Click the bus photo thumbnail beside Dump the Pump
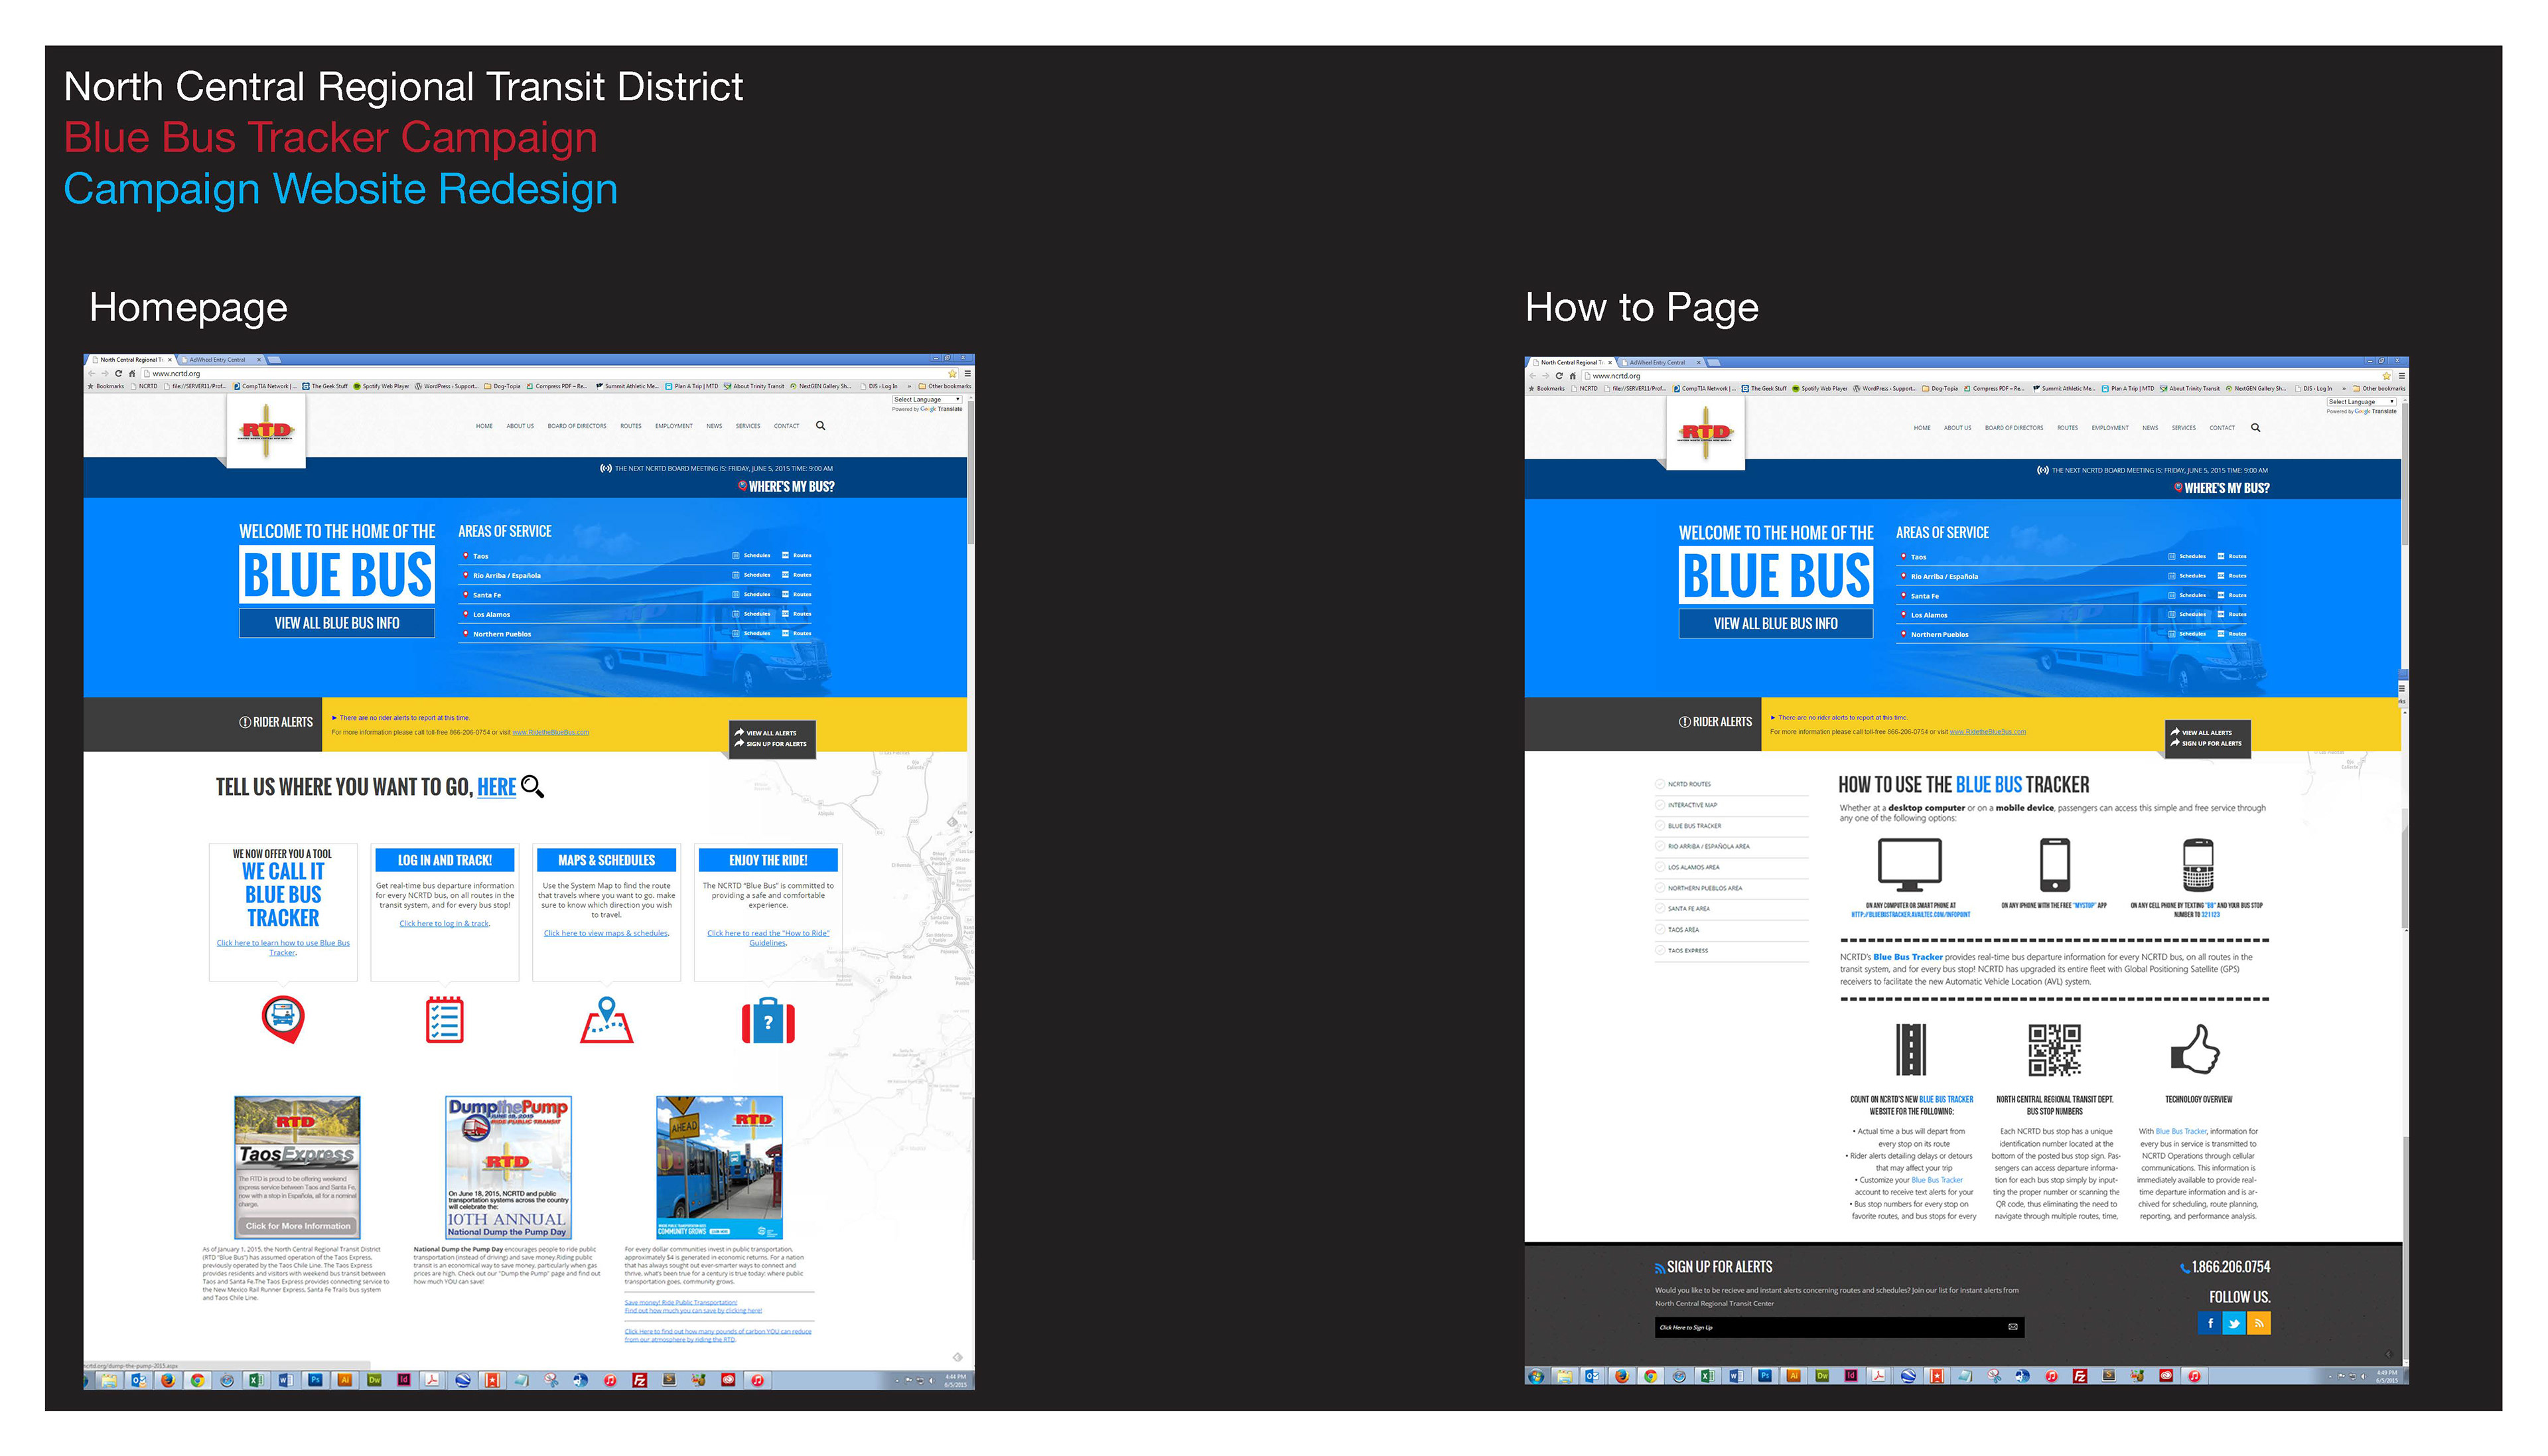This screenshot has height=1456, width=2548. click(719, 1167)
